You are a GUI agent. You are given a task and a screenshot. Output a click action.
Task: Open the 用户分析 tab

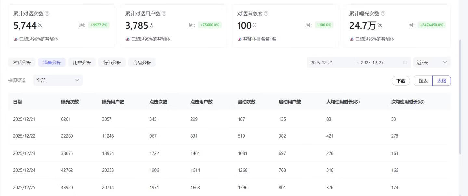82,62
